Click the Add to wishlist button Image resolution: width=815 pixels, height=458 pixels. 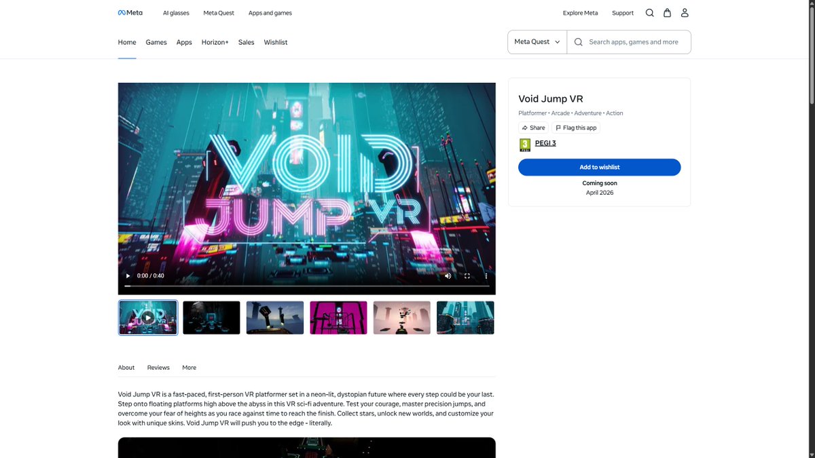600,167
